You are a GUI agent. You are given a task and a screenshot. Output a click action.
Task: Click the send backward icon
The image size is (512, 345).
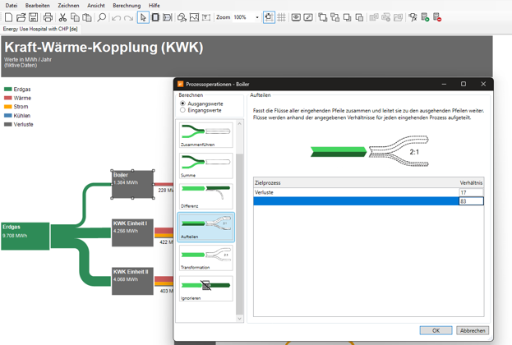click(359, 17)
